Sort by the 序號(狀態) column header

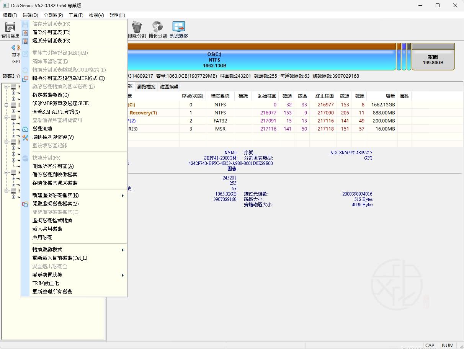pos(193,96)
